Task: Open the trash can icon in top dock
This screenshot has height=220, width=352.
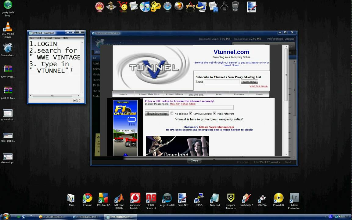Action: pos(235,6)
